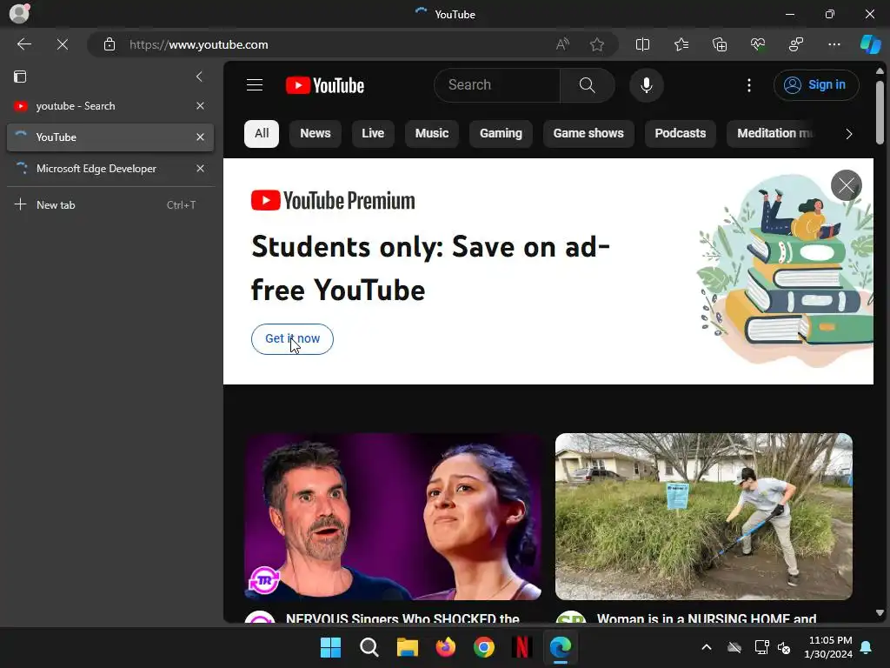Viewport: 890px width, 668px height.
Task: Open Windows Start menu
Action: [x=330, y=647]
